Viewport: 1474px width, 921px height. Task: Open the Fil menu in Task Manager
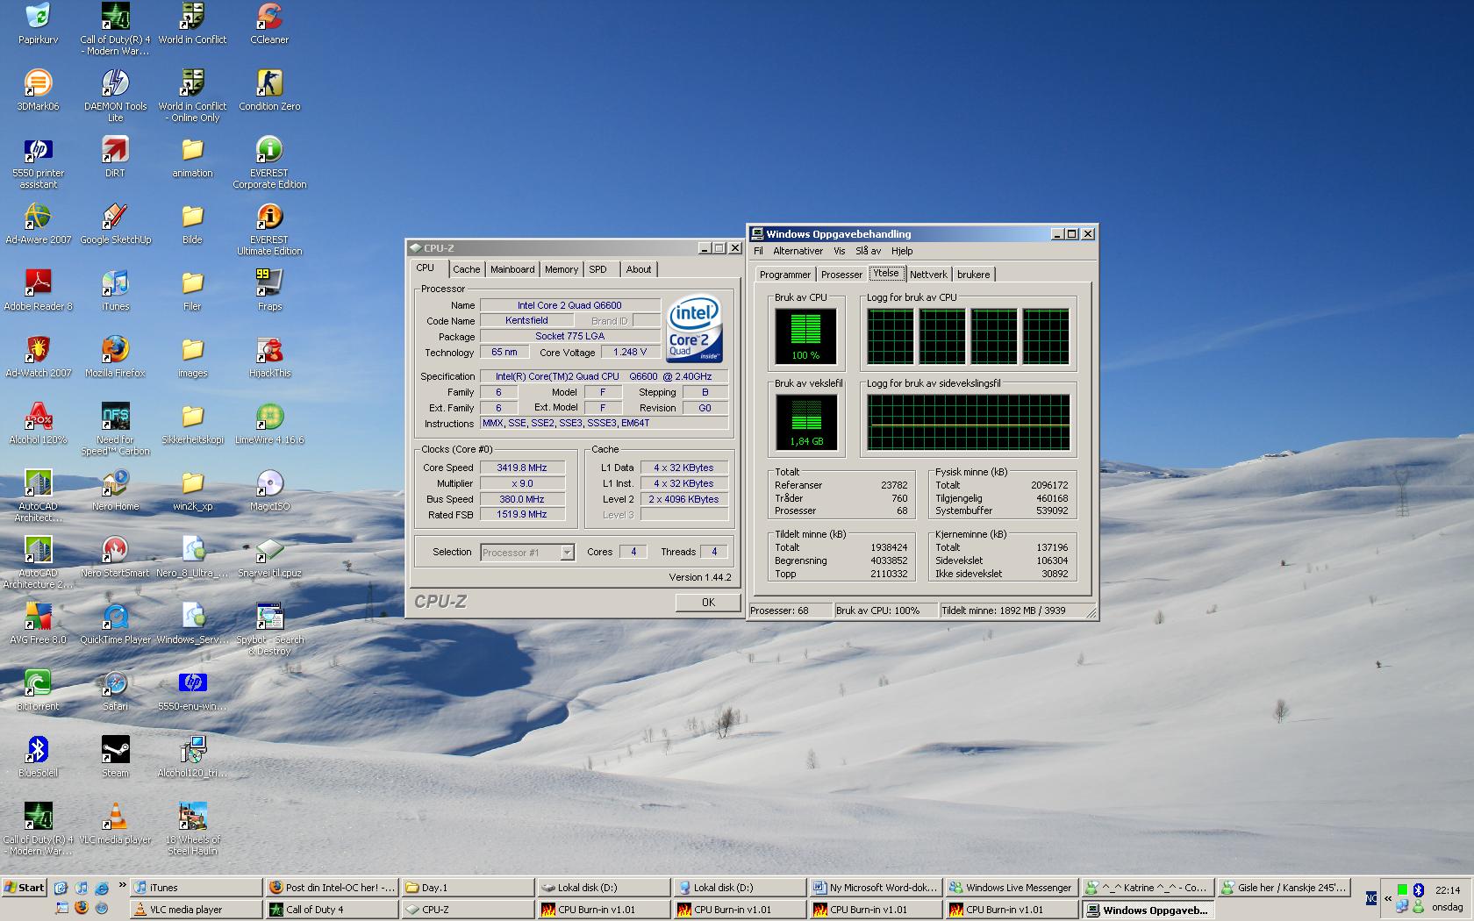click(758, 251)
